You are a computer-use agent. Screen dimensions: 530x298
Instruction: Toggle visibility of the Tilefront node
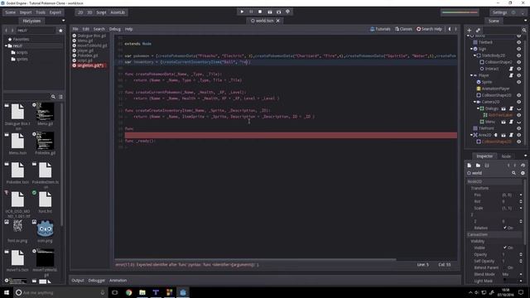coord(519,128)
